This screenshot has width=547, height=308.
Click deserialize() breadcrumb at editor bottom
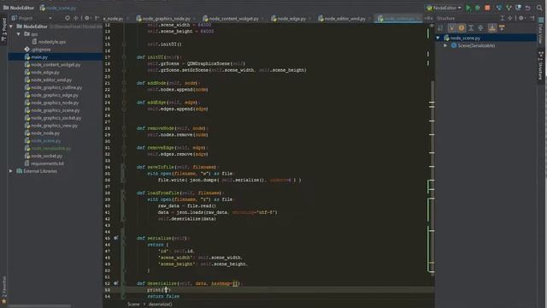click(x=160, y=305)
